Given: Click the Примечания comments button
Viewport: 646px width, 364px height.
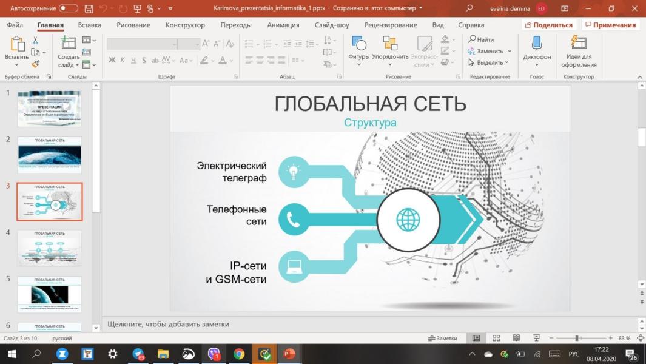Looking at the screenshot, I should 610,25.
